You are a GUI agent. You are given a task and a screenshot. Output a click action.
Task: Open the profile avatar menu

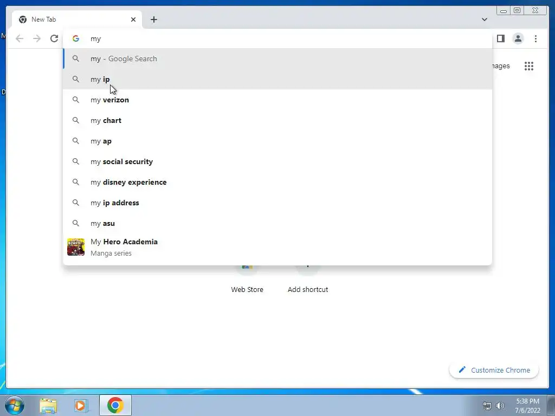[x=518, y=38]
